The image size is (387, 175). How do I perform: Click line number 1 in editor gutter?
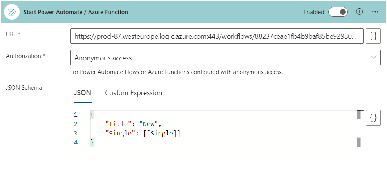(76, 115)
